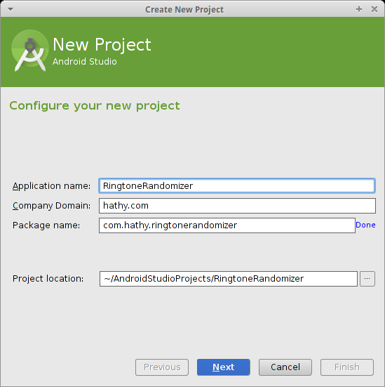Click the Android Studio compass logo
The width and height of the screenshot is (385, 387).
(x=30, y=51)
